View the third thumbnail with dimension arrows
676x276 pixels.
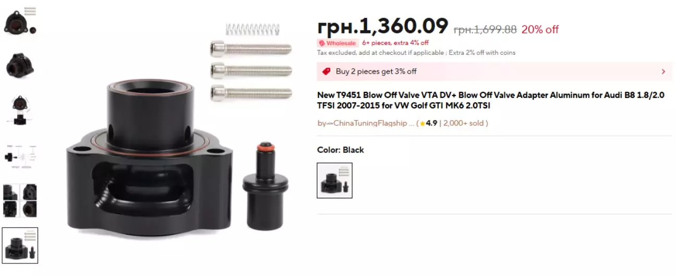click(x=20, y=110)
